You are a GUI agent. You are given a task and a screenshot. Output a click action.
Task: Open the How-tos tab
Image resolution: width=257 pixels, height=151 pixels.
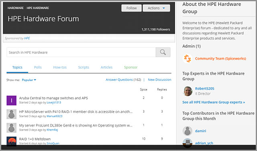pos(60,67)
